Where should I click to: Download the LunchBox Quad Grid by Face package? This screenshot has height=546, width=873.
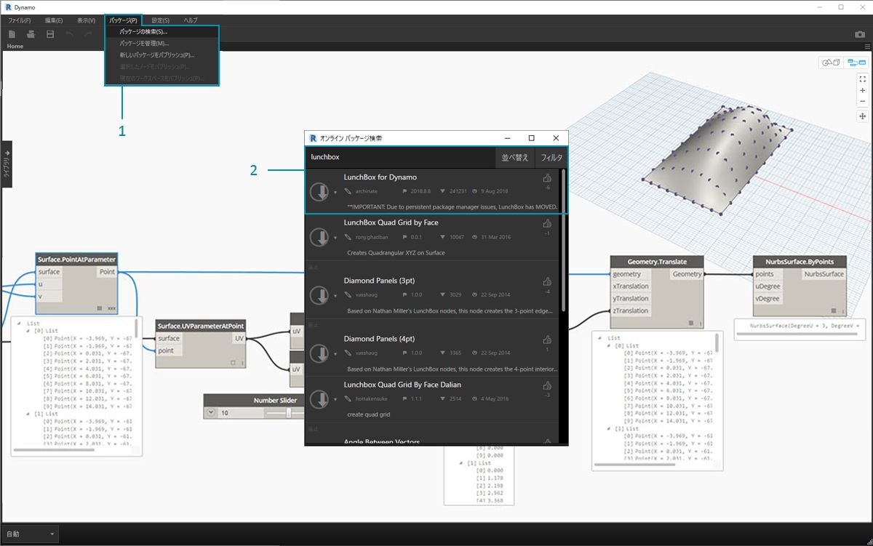tap(319, 237)
